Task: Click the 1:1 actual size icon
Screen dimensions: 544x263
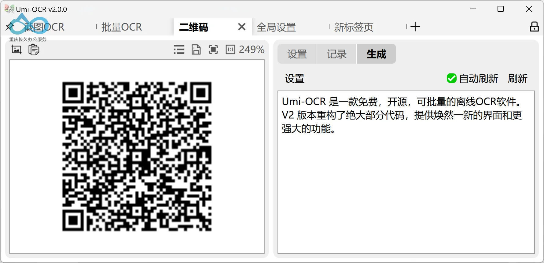Action: pos(230,50)
